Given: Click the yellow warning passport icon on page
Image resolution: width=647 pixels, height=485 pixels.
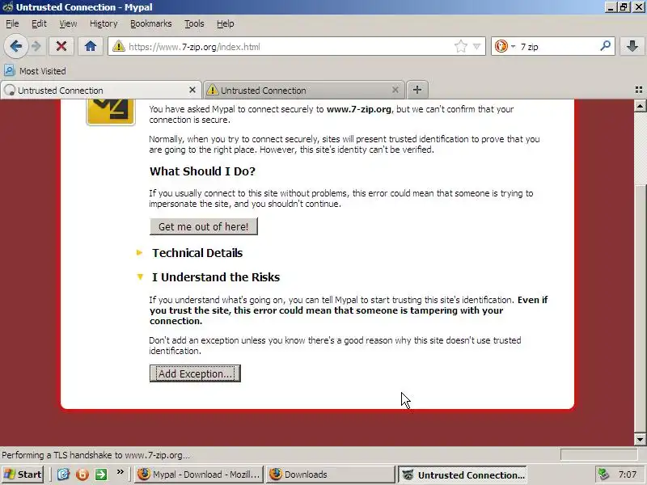Looking at the screenshot, I should click(111, 112).
